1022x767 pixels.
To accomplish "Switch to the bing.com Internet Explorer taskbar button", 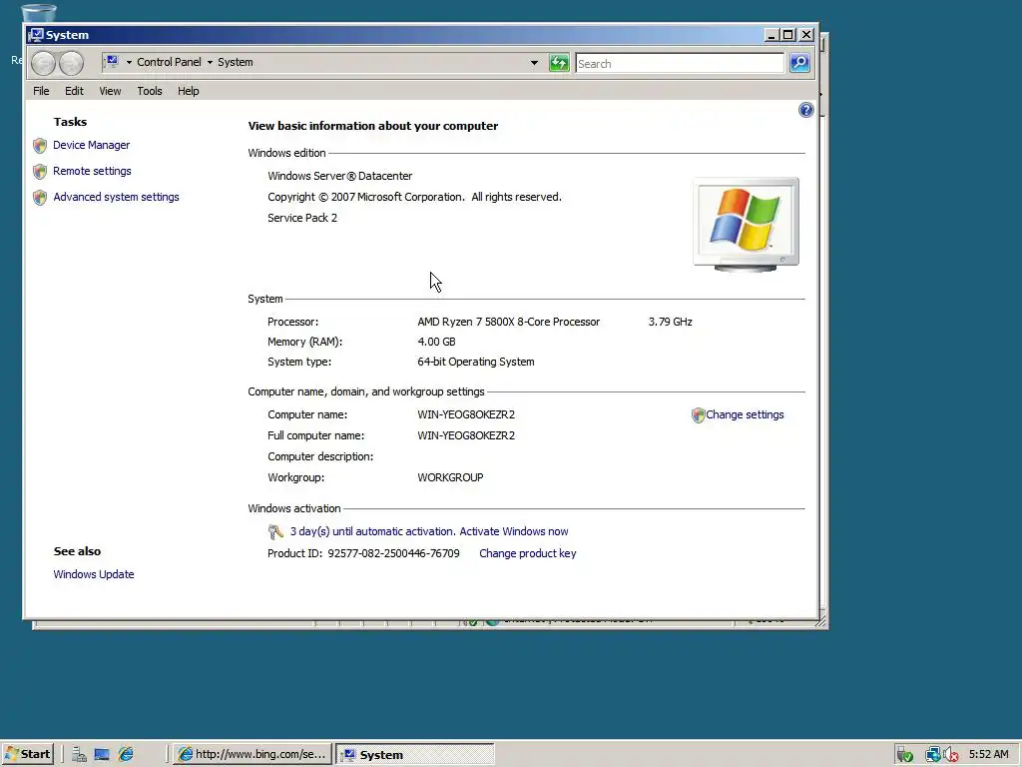I will (253, 755).
